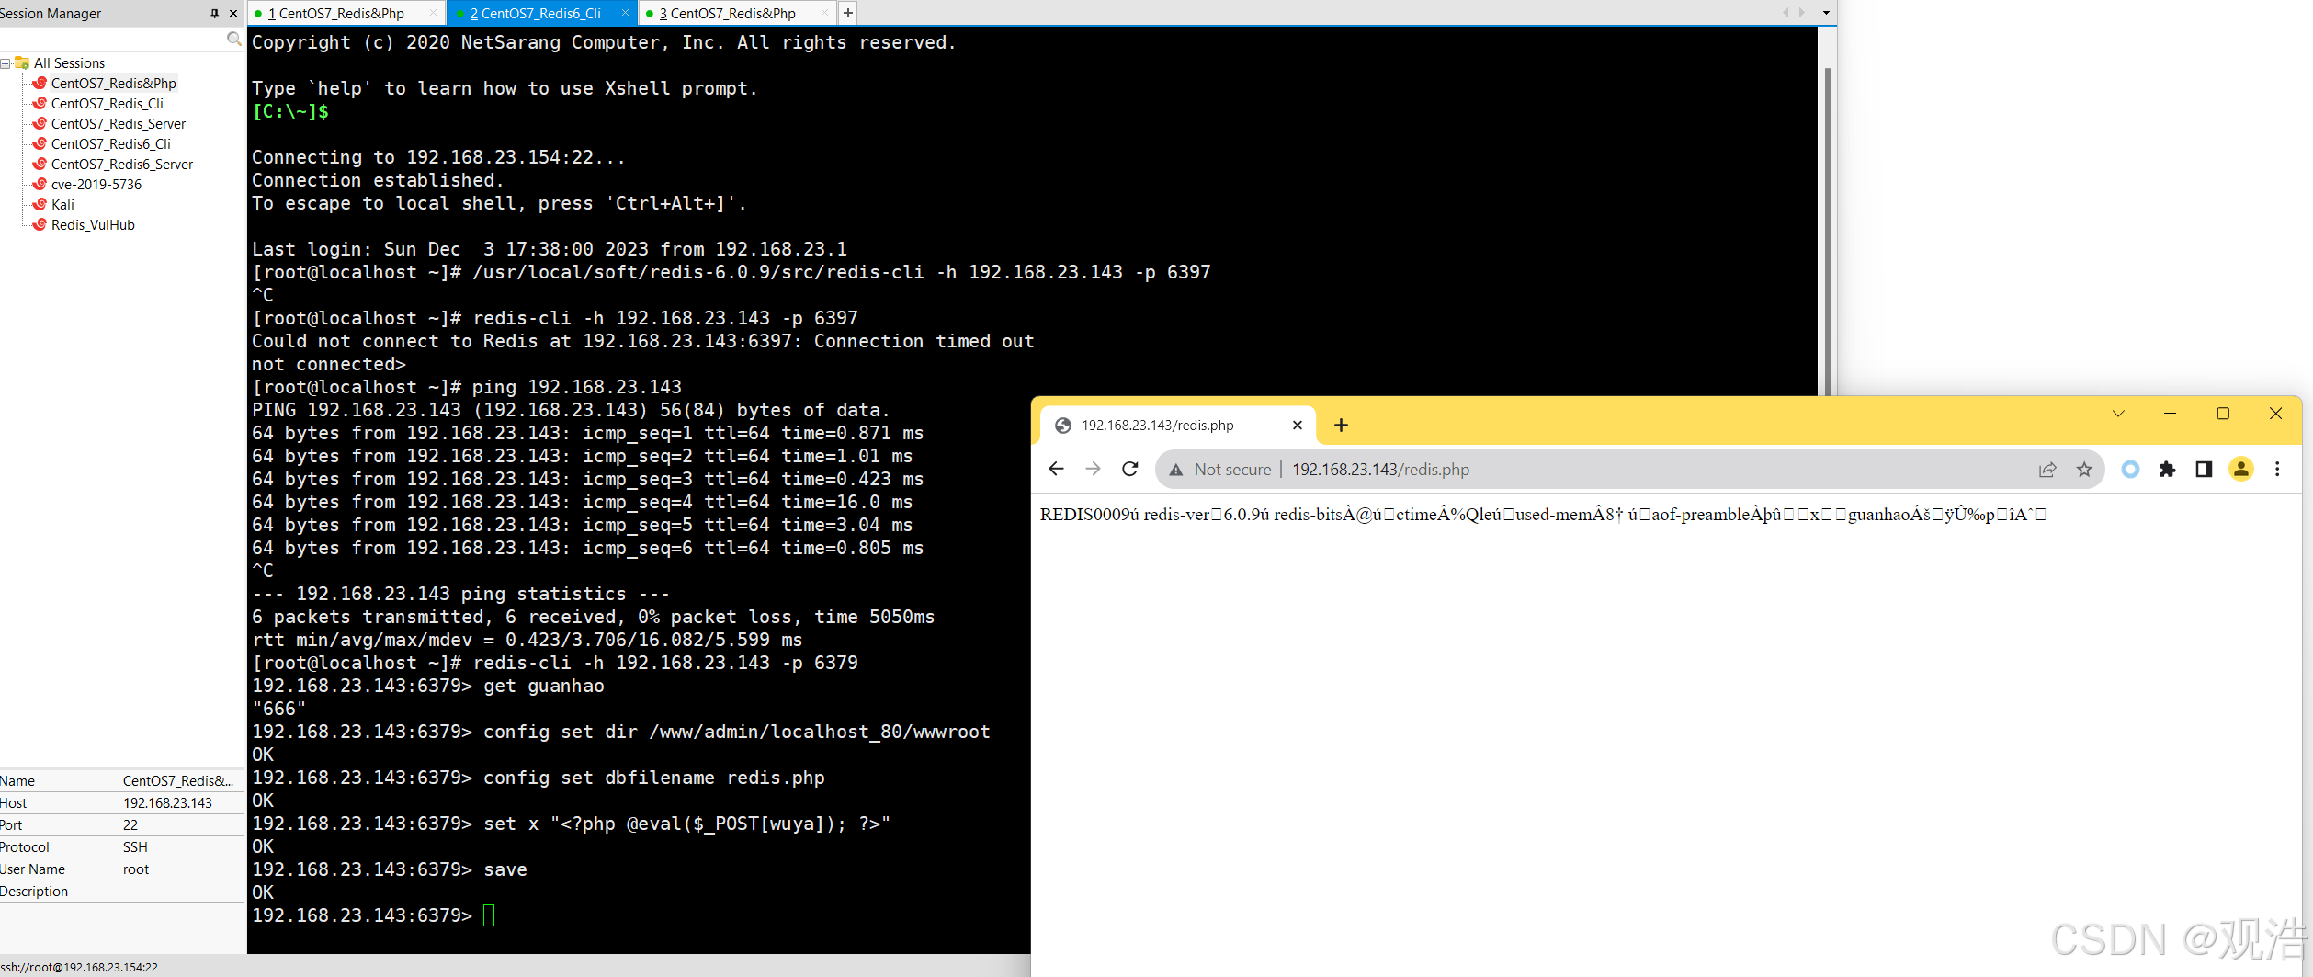2313x977 pixels.
Task: Click the cve-2019-5736 session icon
Action: 40,184
